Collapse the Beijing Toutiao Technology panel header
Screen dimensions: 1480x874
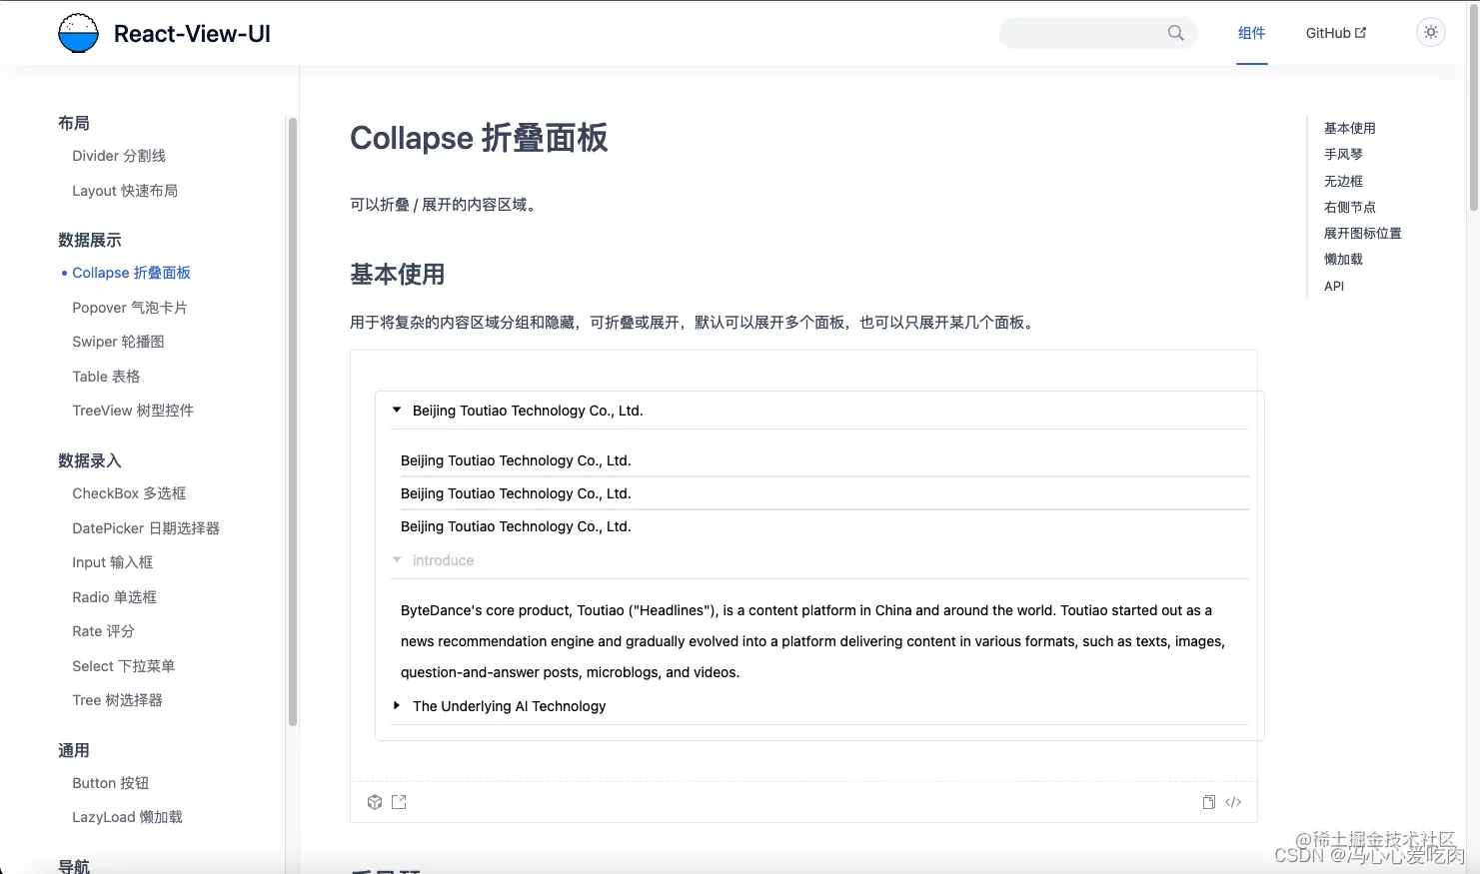(x=819, y=411)
